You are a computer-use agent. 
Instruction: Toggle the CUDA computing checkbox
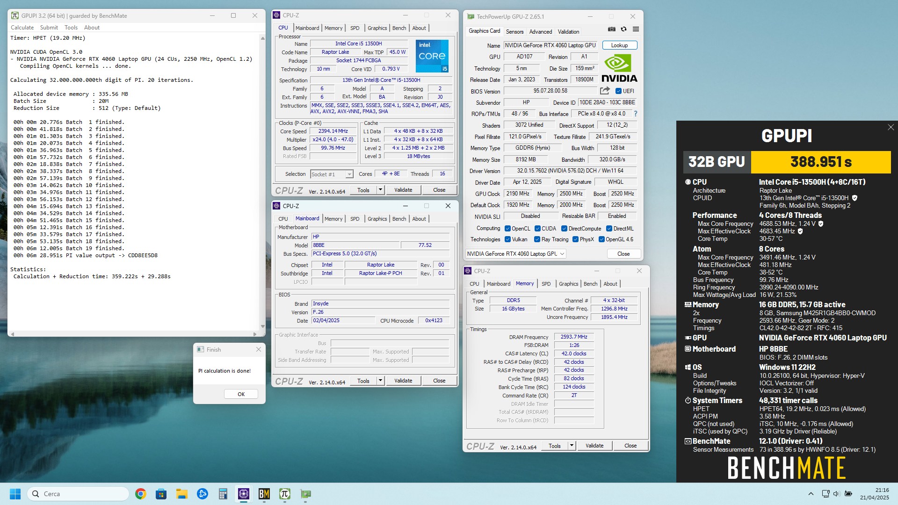point(537,229)
